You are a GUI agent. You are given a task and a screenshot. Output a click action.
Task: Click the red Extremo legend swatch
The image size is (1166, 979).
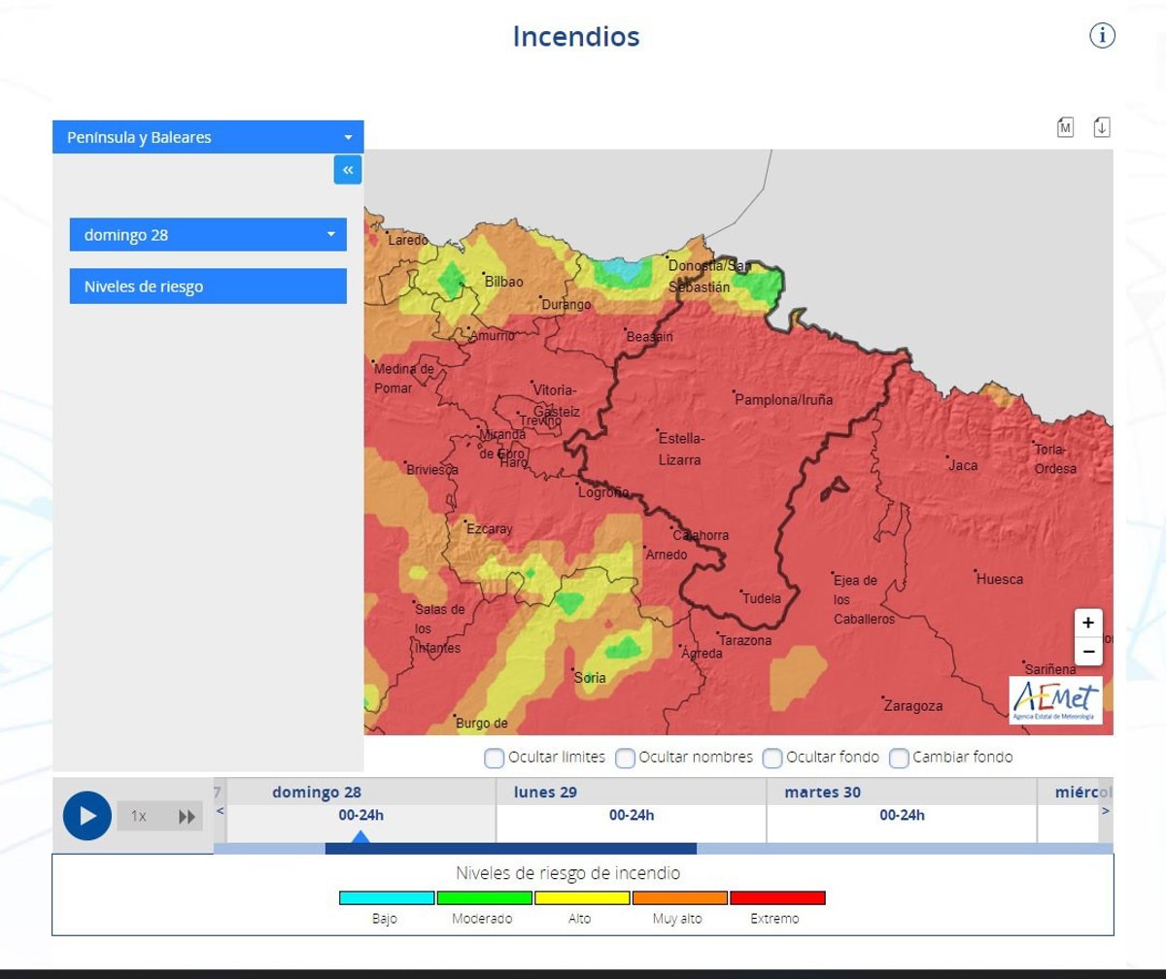pos(776,898)
